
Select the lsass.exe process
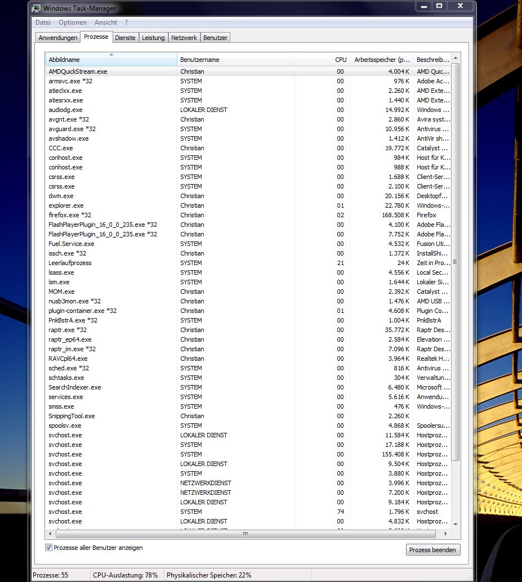point(248,272)
